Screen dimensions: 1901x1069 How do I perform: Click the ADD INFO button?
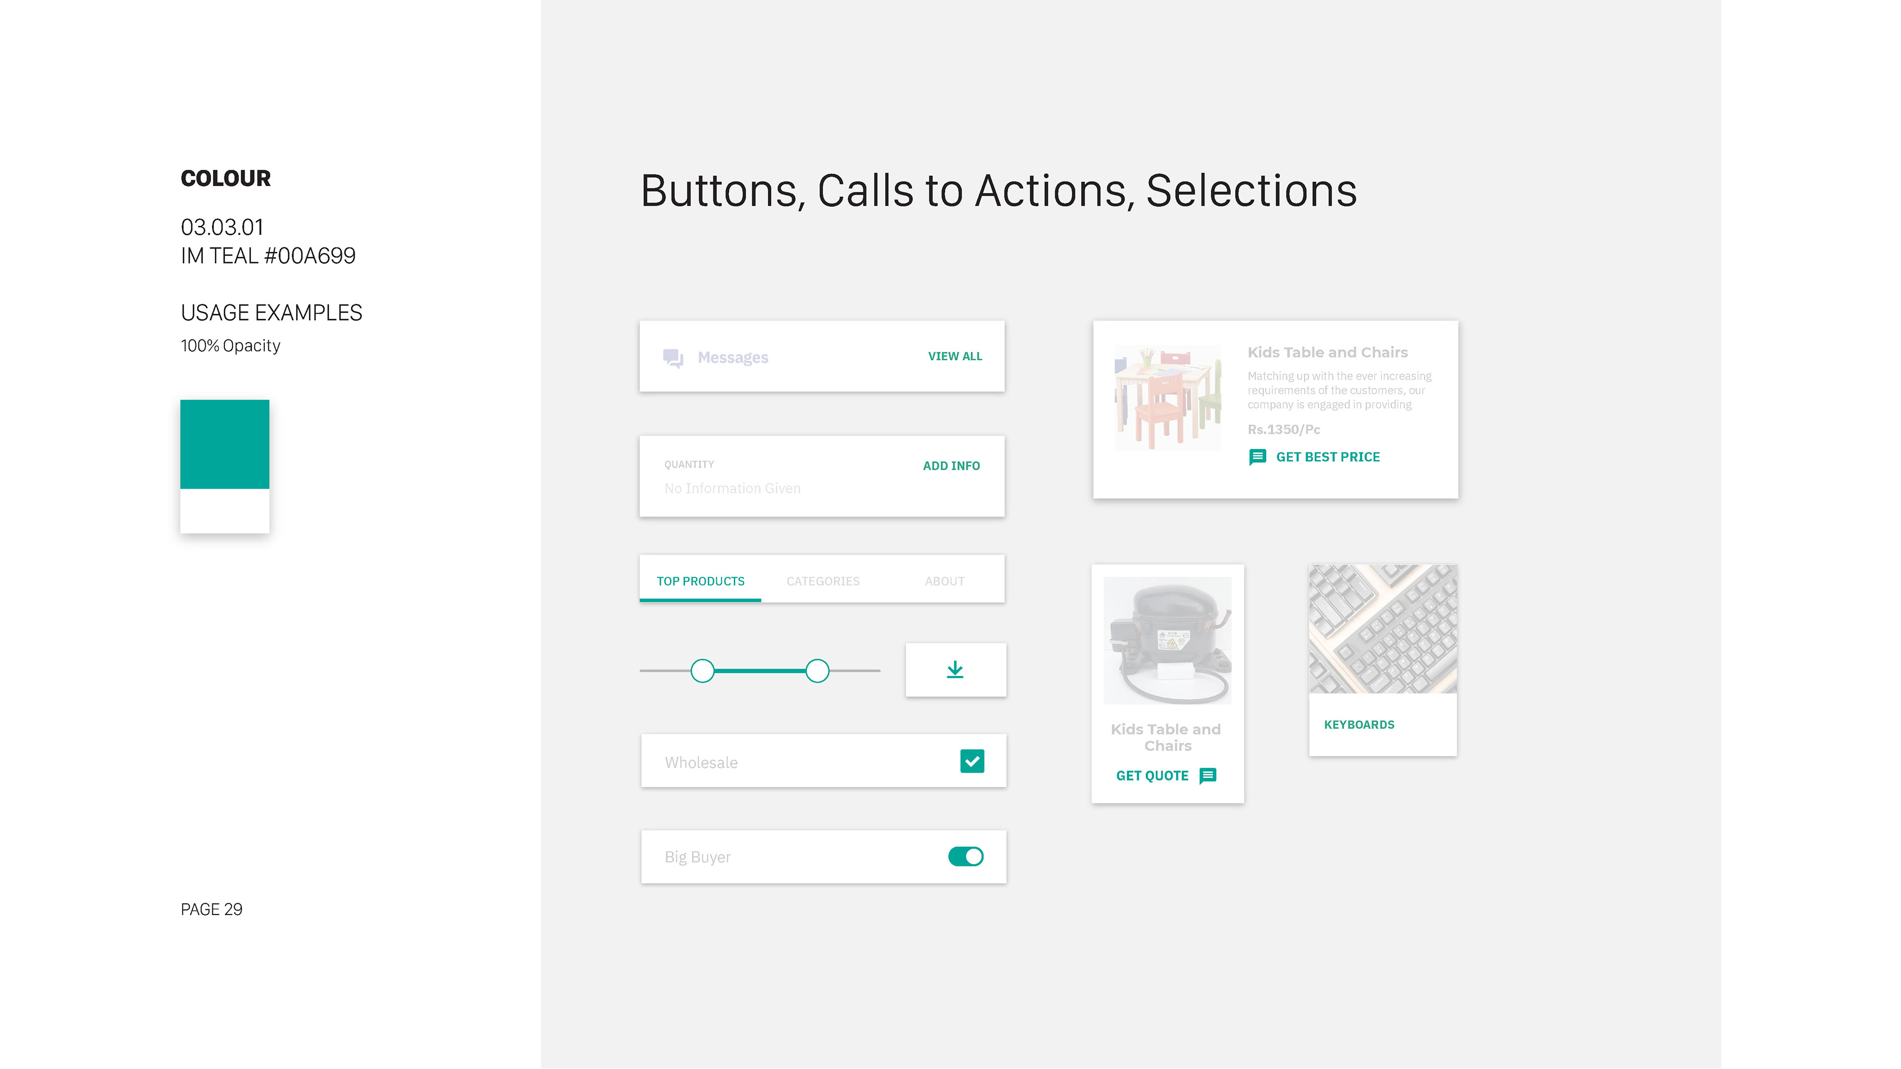(951, 466)
